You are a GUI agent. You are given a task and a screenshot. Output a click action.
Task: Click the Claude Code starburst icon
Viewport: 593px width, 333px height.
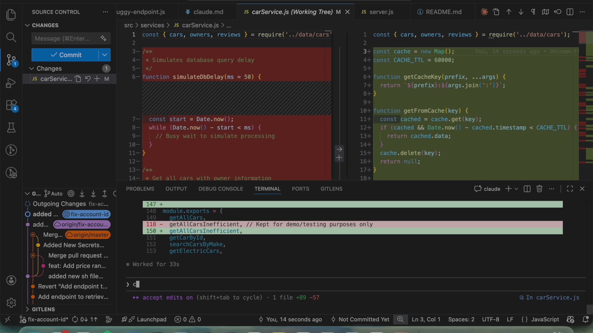[x=484, y=12]
